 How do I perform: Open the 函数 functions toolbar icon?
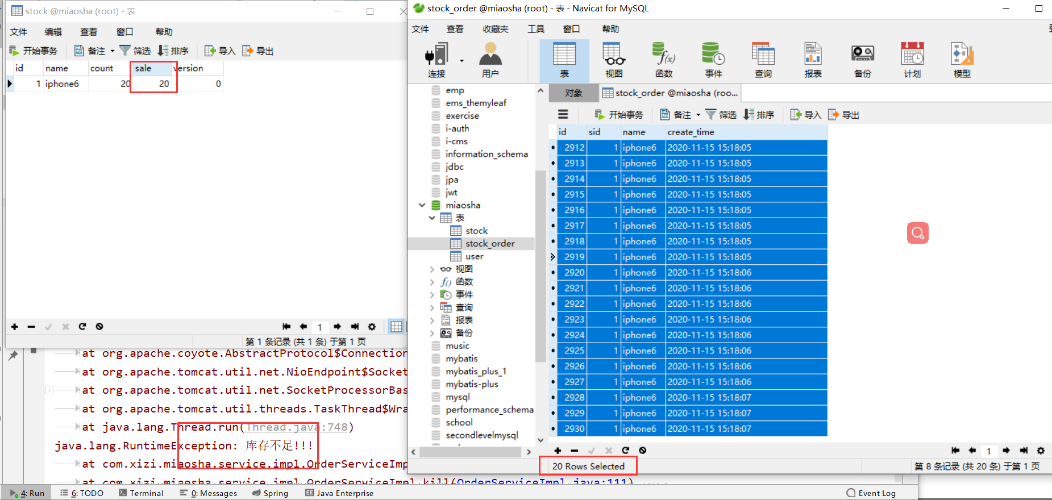tap(664, 61)
